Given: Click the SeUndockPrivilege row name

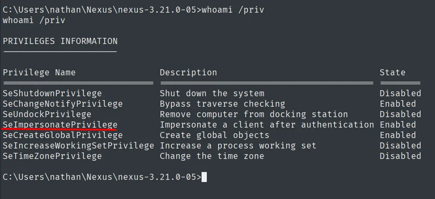Looking at the screenshot, I should (x=47, y=115).
